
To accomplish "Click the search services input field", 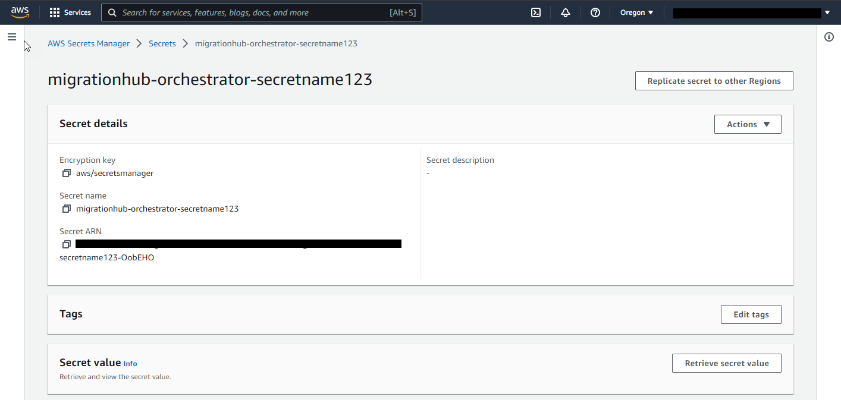I will pos(262,12).
